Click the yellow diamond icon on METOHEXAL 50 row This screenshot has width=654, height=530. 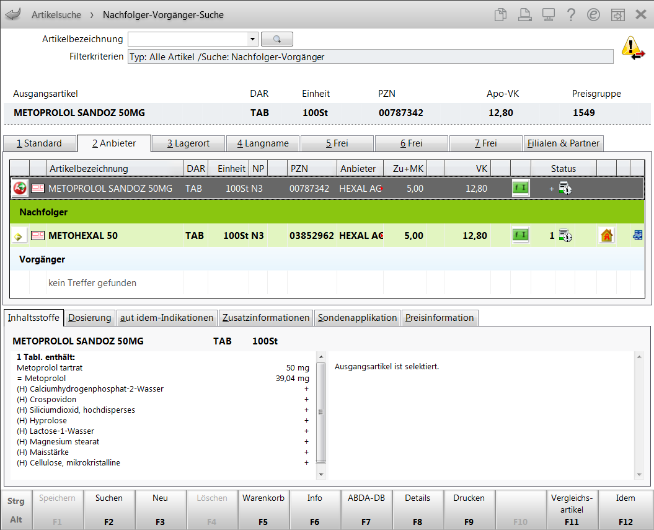click(x=19, y=236)
